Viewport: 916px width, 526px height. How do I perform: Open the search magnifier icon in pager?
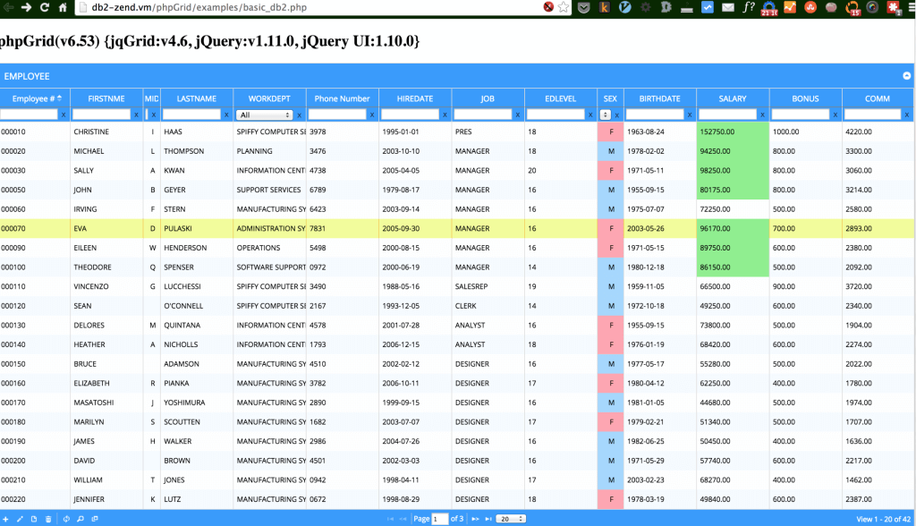[80, 519]
